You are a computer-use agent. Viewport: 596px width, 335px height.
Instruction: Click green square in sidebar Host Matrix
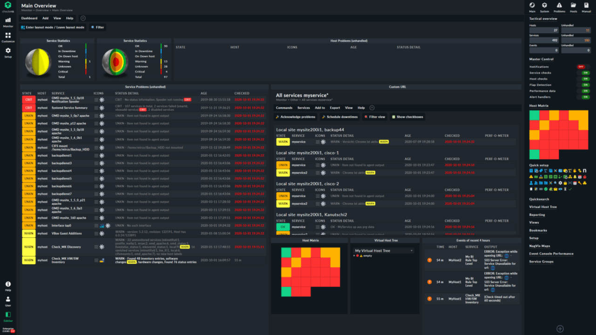click(x=534, y=115)
